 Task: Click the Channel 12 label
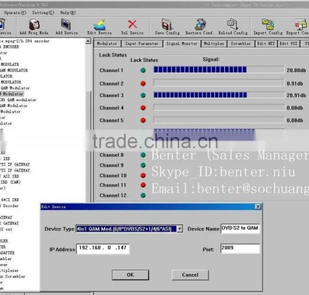click(113, 195)
